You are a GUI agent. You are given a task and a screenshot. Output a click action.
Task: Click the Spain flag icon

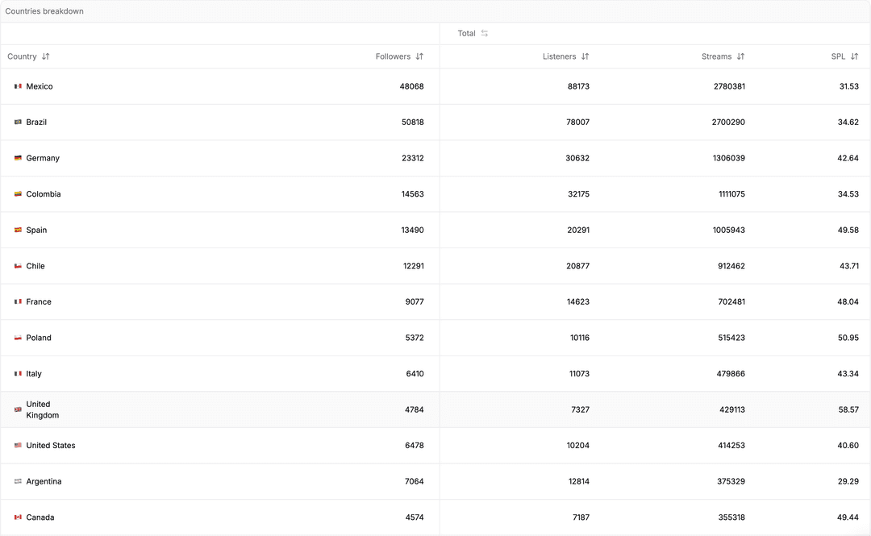[x=17, y=230]
